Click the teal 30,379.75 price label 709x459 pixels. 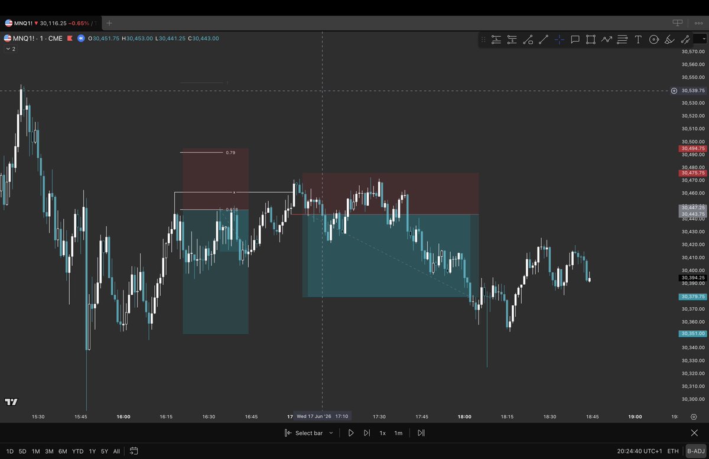point(693,297)
